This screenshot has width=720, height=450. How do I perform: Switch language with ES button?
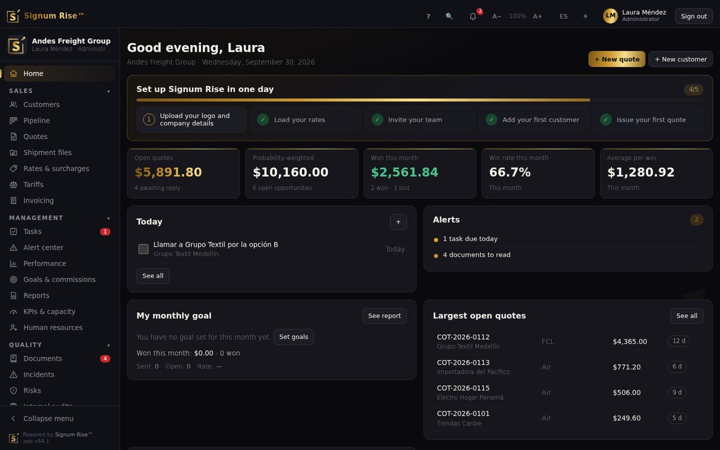click(563, 16)
